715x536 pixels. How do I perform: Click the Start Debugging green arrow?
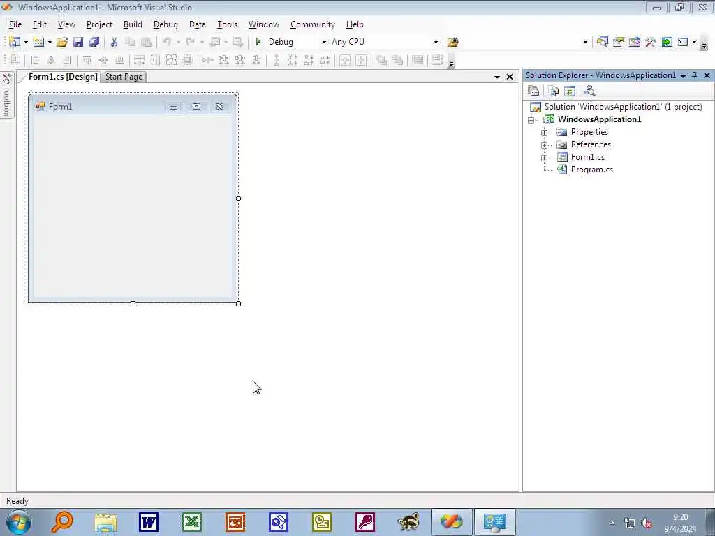click(x=258, y=42)
